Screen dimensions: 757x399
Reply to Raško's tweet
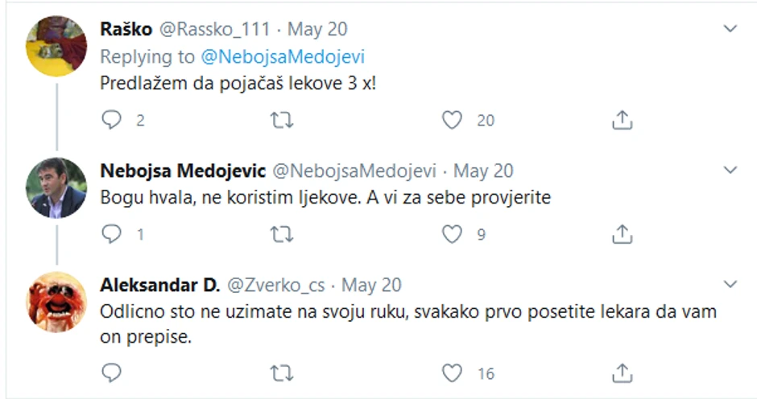point(113,121)
